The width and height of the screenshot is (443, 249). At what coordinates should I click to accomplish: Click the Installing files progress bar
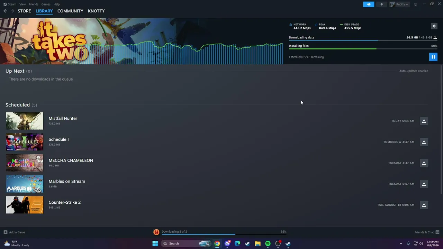[x=363, y=49]
